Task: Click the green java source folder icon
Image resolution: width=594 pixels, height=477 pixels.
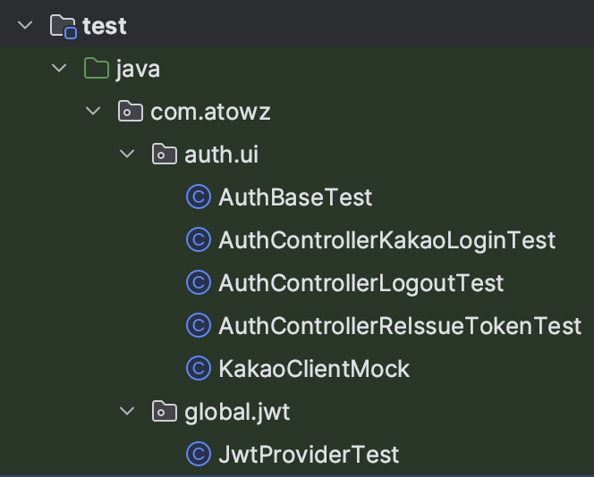Action: [97, 69]
